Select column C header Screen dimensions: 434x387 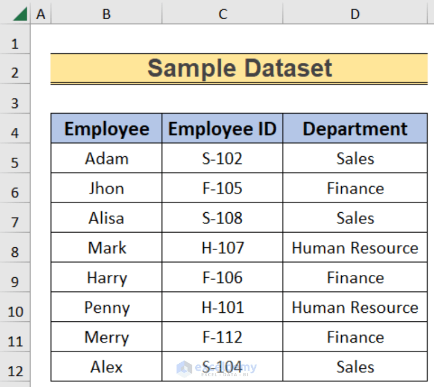click(x=222, y=14)
